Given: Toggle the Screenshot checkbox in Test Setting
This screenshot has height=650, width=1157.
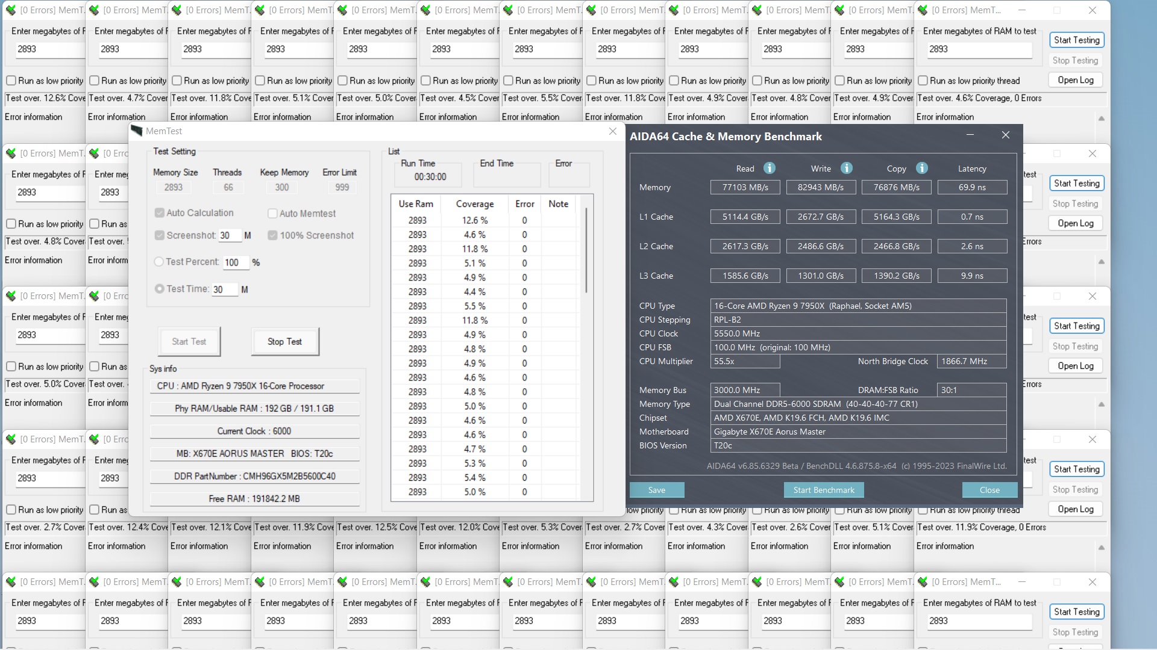Looking at the screenshot, I should 160,235.
